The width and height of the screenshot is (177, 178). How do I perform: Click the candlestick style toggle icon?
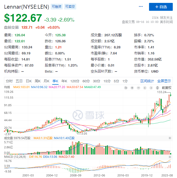[x=157, y=88]
